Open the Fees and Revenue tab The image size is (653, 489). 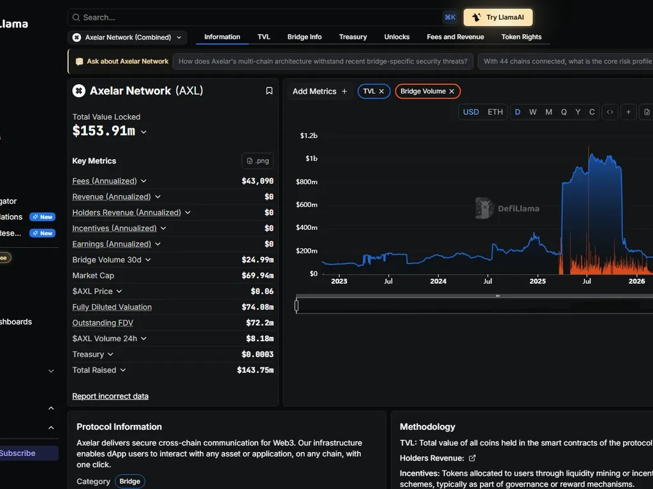[x=455, y=37]
